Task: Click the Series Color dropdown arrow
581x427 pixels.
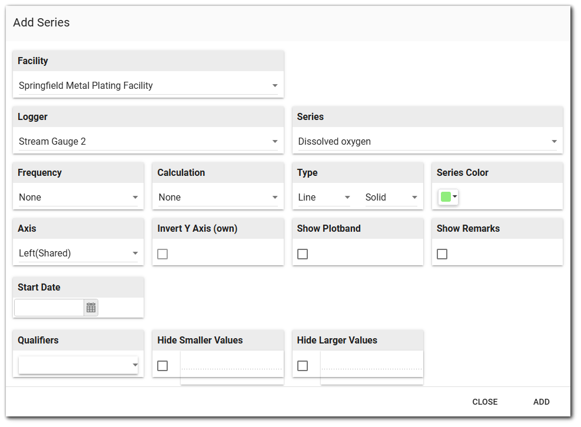Action: [x=454, y=197]
